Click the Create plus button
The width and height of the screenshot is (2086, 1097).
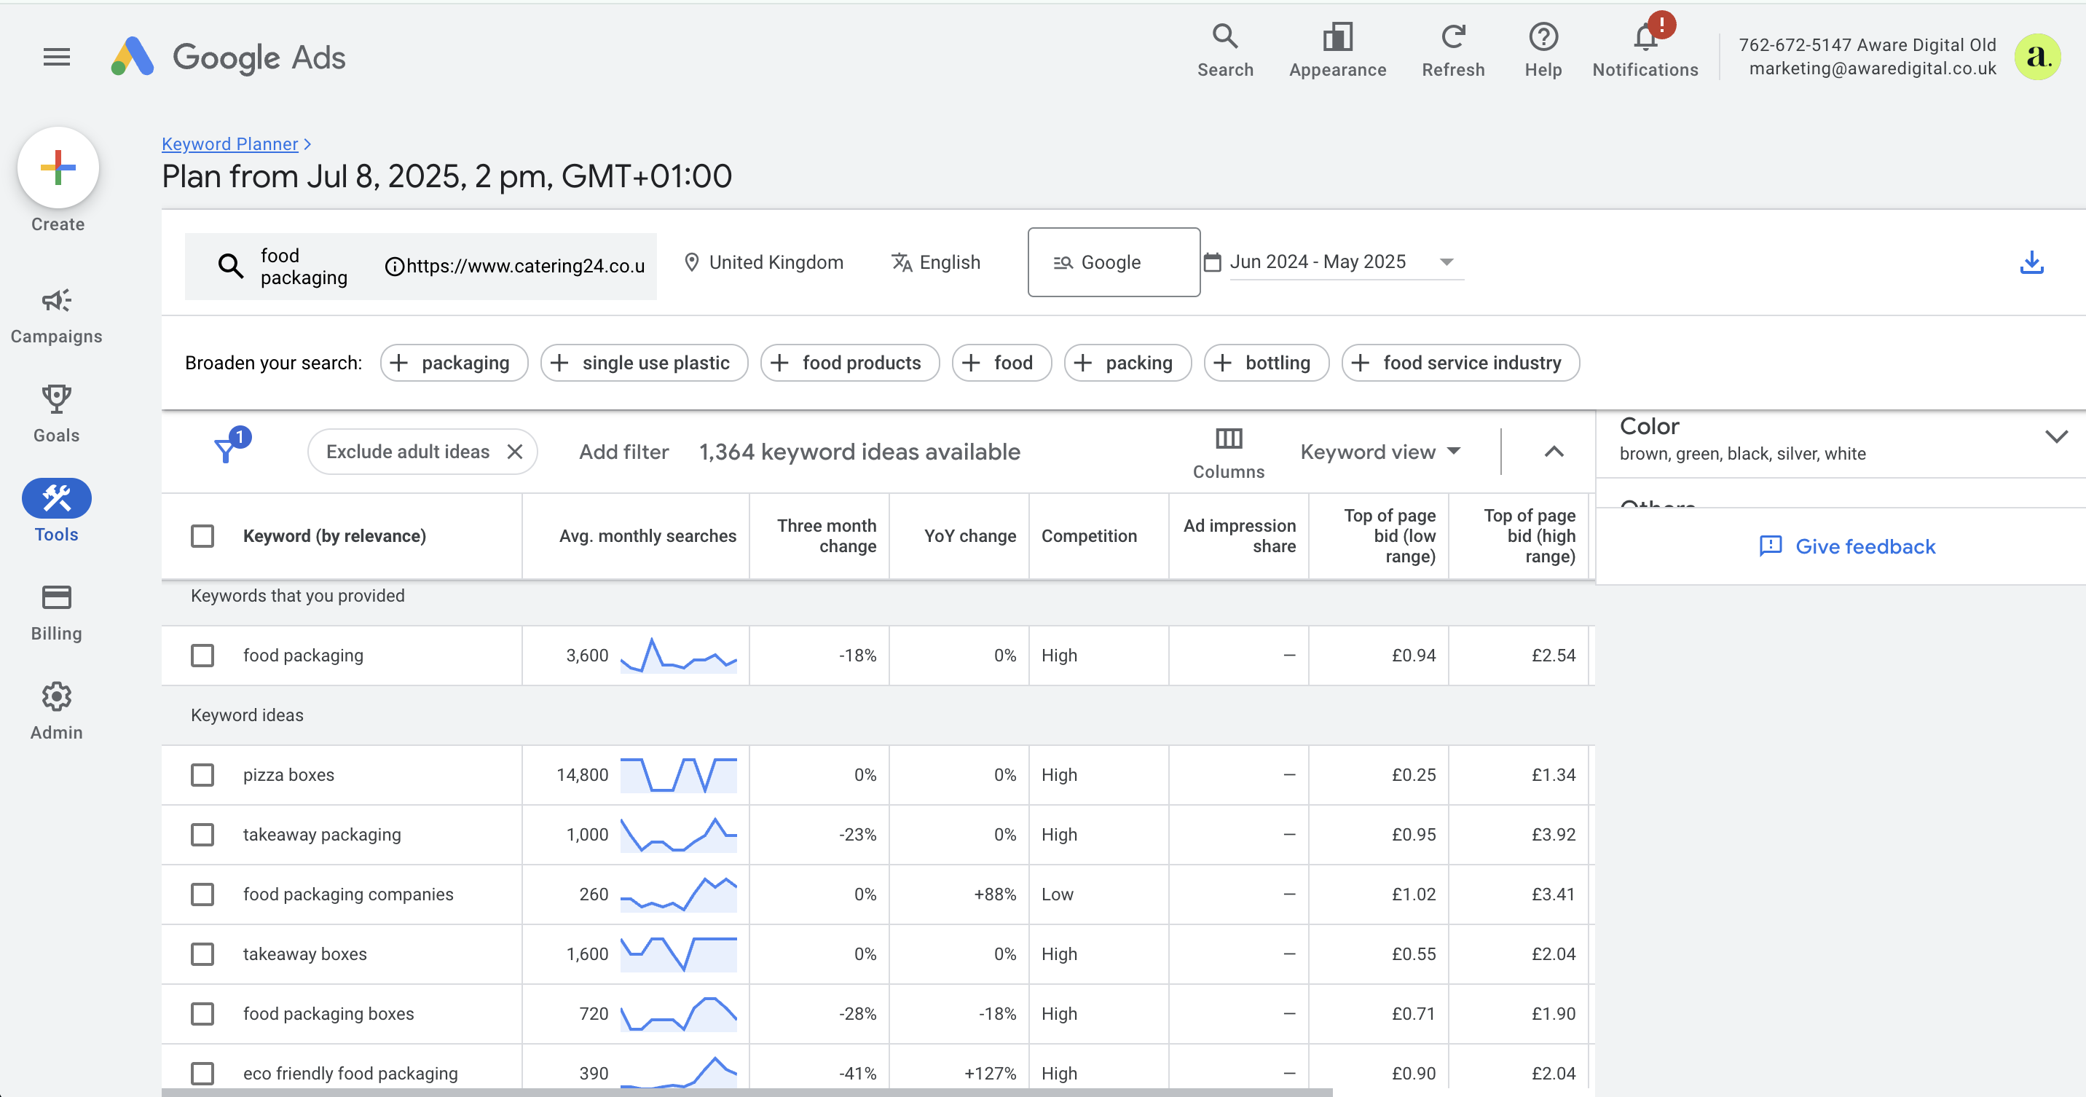[58, 168]
